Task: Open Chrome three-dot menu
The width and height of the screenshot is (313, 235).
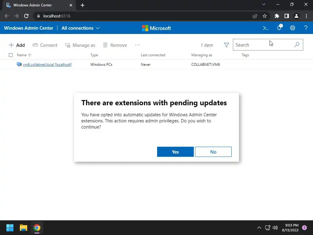Action: (x=306, y=16)
